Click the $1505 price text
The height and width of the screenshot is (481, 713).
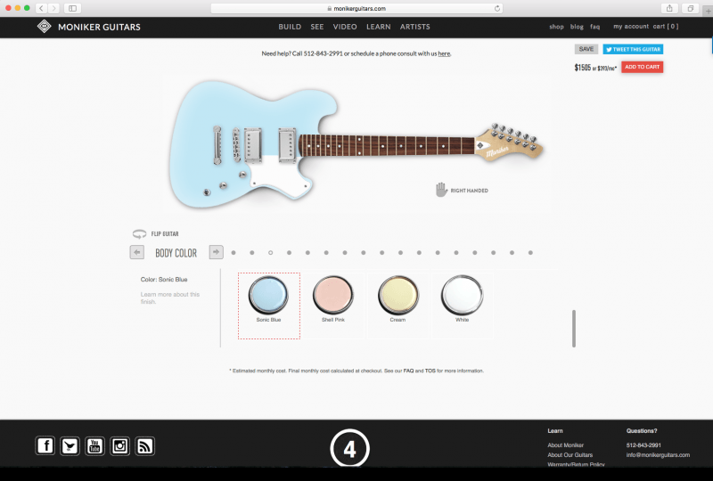[583, 68]
